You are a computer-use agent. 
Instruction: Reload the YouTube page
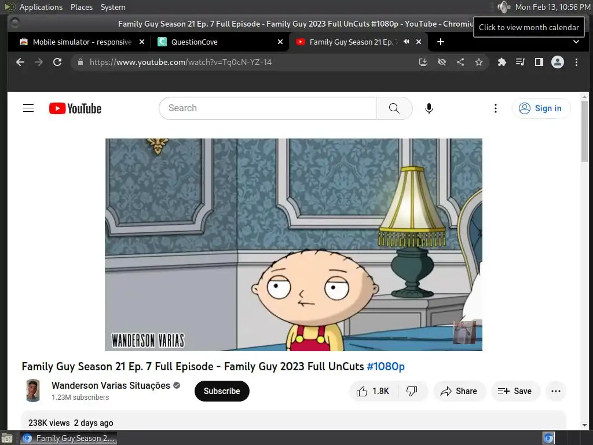57,62
